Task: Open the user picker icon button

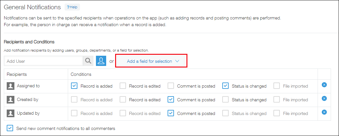Action: click(x=101, y=61)
